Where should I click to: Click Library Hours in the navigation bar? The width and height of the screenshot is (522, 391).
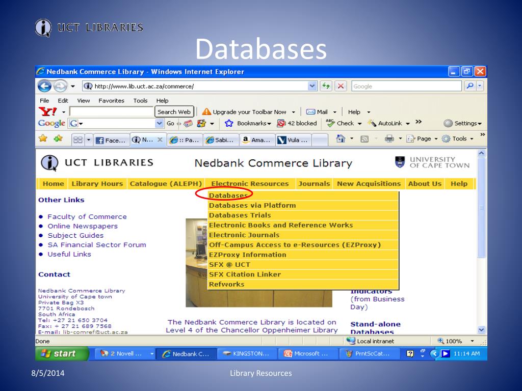tap(97, 183)
